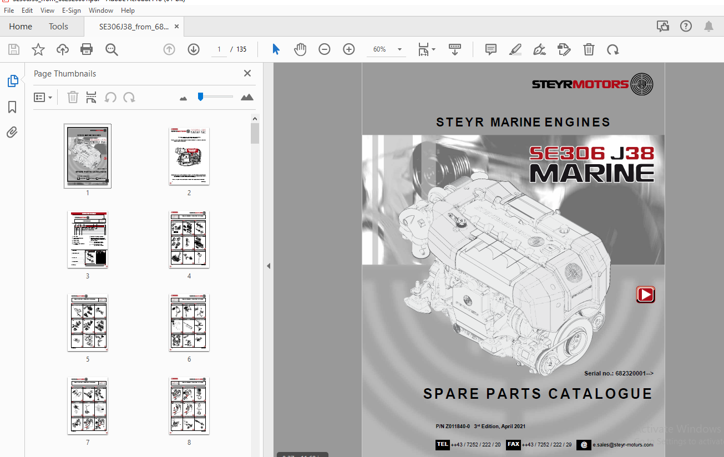The height and width of the screenshot is (457, 724).
Task: Select page 6 thumbnail
Action: pyautogui.click(x=189, y=322)
